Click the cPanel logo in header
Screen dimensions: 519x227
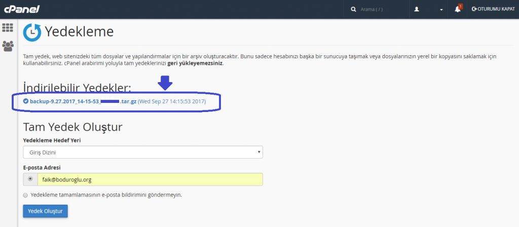[x=22, y=9]
